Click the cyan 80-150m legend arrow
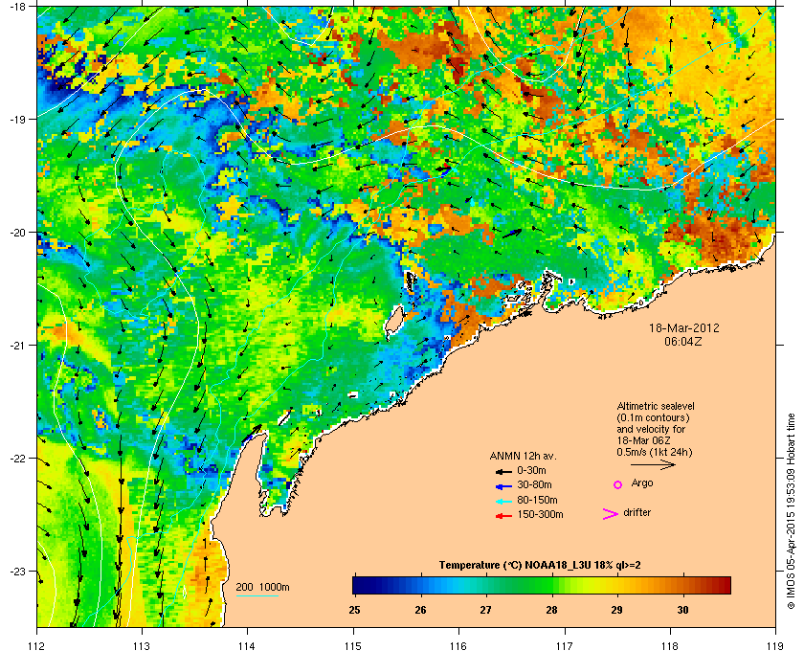Viewport: 804px width, 651px height. point(503,501)
